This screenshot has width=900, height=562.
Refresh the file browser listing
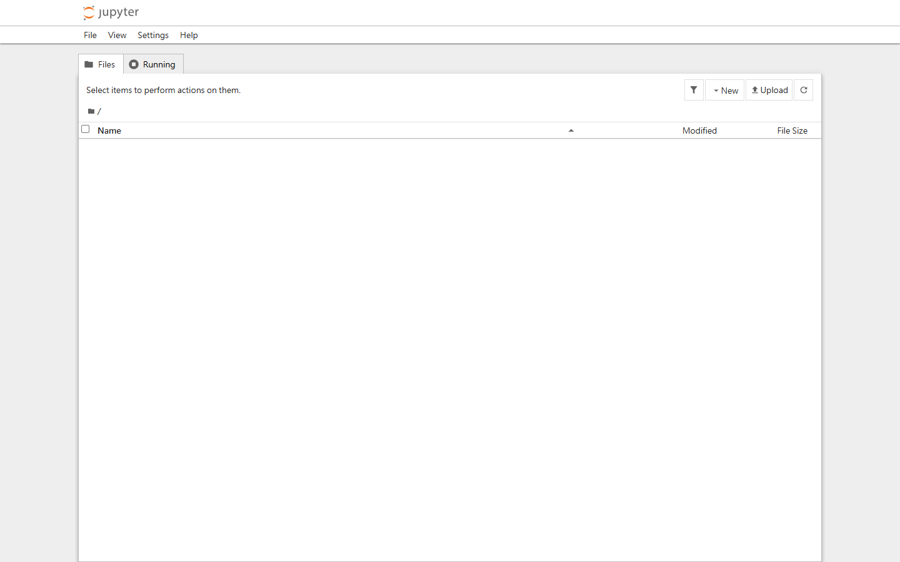804,90
